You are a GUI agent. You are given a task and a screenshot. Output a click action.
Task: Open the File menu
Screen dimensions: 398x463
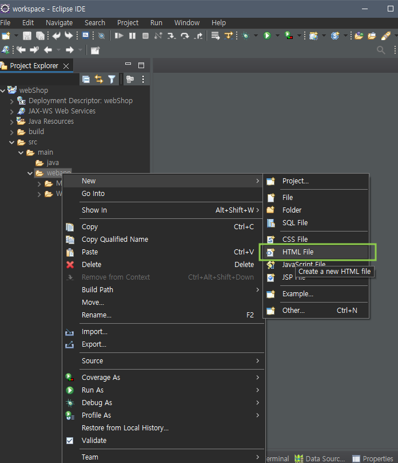point(5,23)
